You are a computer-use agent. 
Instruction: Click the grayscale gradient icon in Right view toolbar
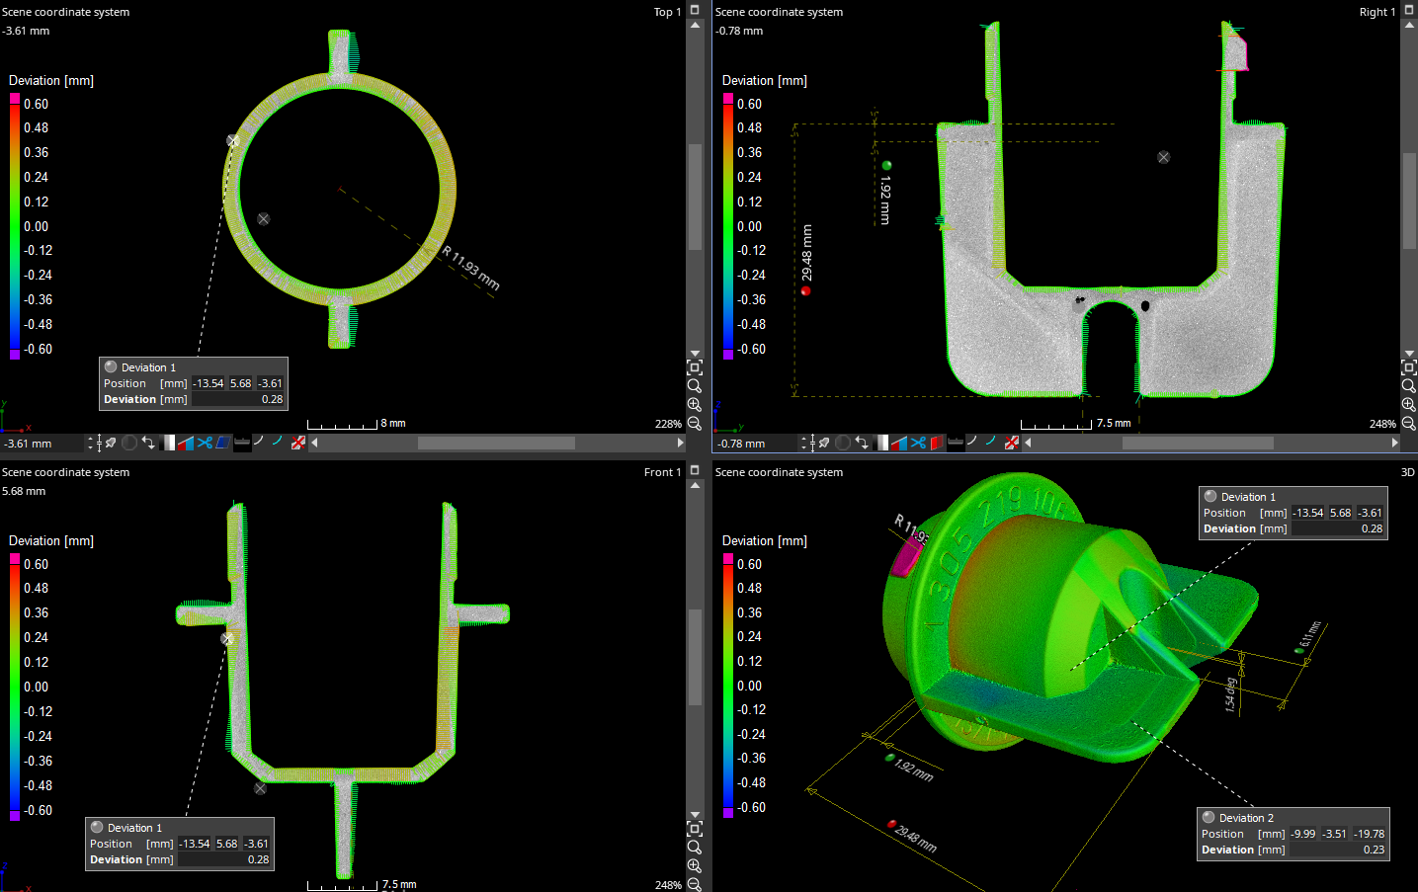[882, 443]
